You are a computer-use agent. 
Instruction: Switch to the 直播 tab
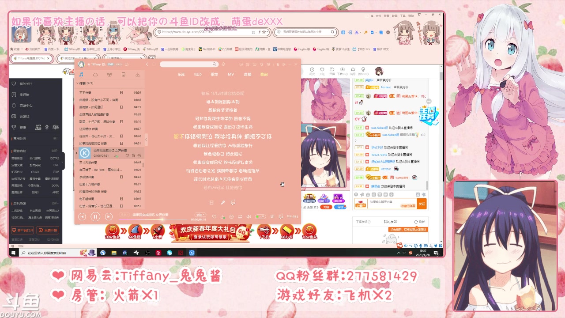248,75
